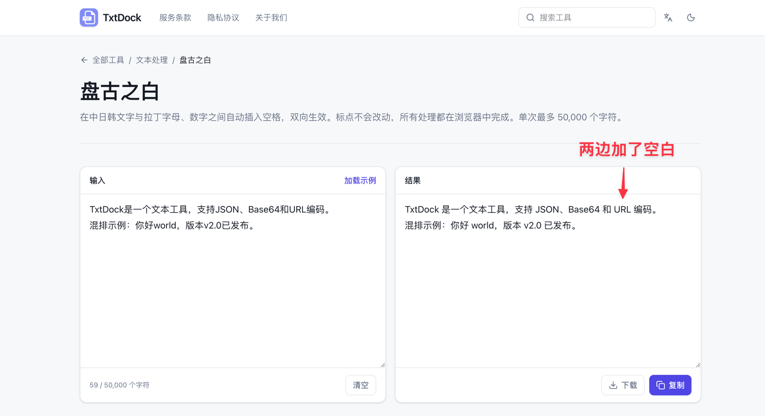Focus the 搜索工具 search field
Screen dimensions: 765x416
click(586, 18)
